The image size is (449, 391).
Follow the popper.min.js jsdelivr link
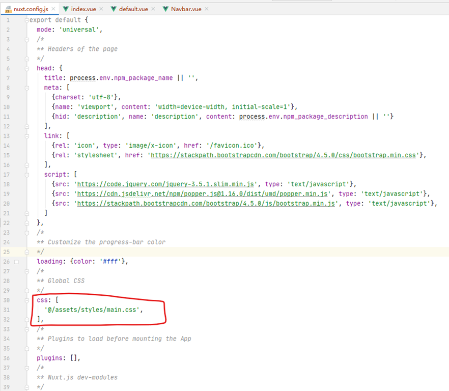[203, 194]
